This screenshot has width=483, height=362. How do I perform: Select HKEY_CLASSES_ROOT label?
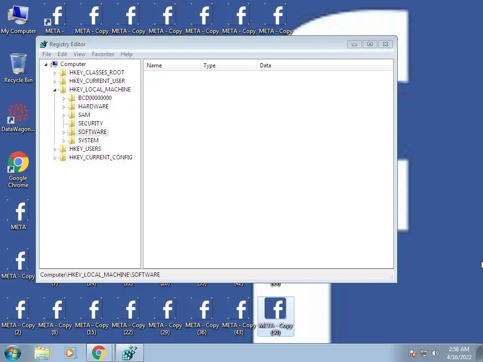[97, 72]
